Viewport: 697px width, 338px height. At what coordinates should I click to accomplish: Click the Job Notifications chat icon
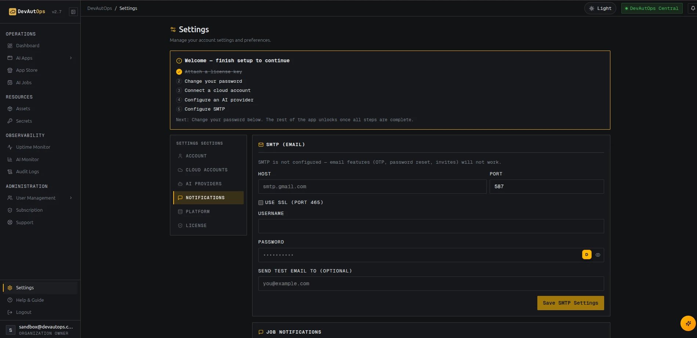coord(261,332)
